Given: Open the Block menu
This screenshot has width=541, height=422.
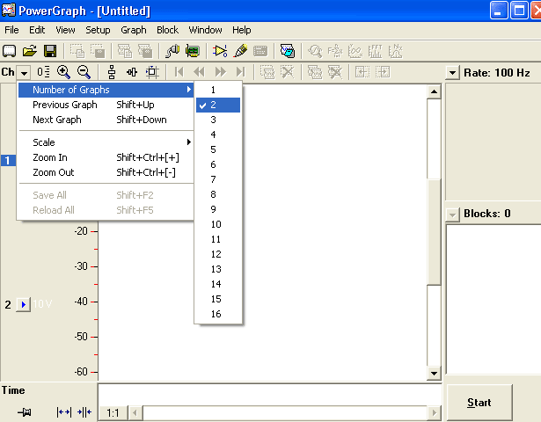Looking at the screenshot, I should click(x=167, y=30).
